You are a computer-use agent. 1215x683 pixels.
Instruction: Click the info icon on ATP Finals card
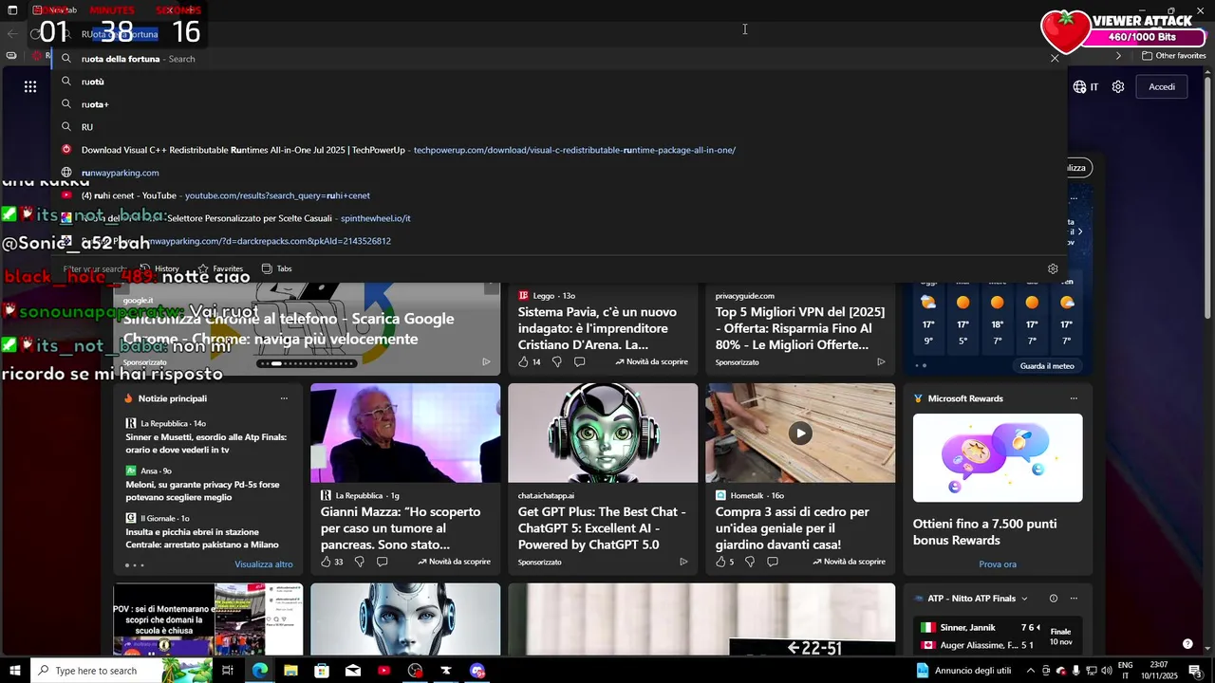pyautogui.click(x=1053, y=599)
